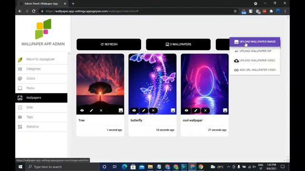Open Statistics in the sidebar
Image resolution: width=305 pixels, height=171 pixels.
[41, 127]
